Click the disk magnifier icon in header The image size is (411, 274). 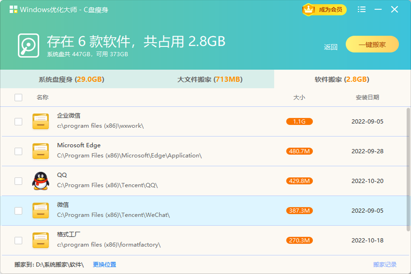click(x=28, y=45)
